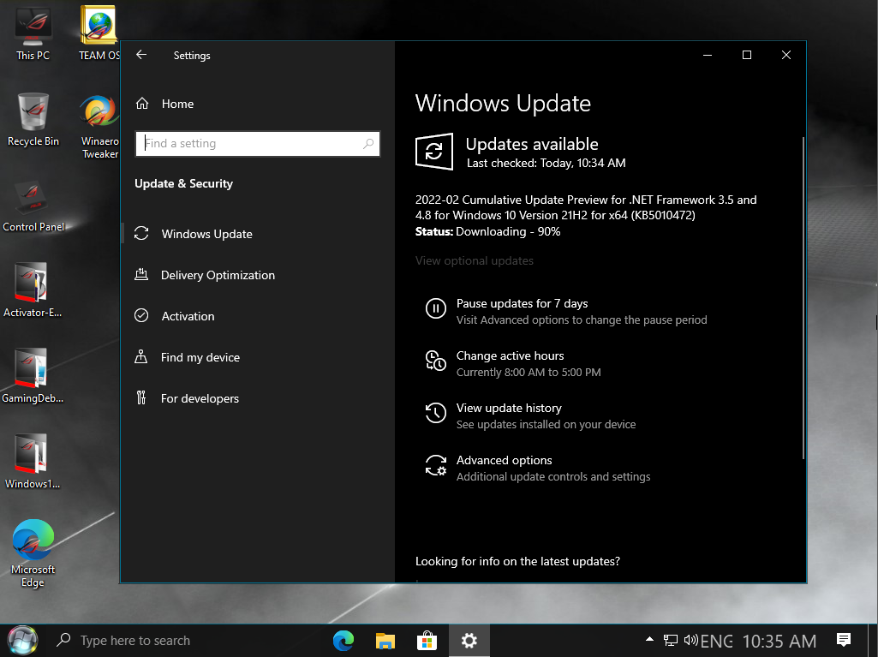This screenshot has height=657, width=878.
Task: Select the Microsoft Edge desktop shortcut
Action: [33, 553]
